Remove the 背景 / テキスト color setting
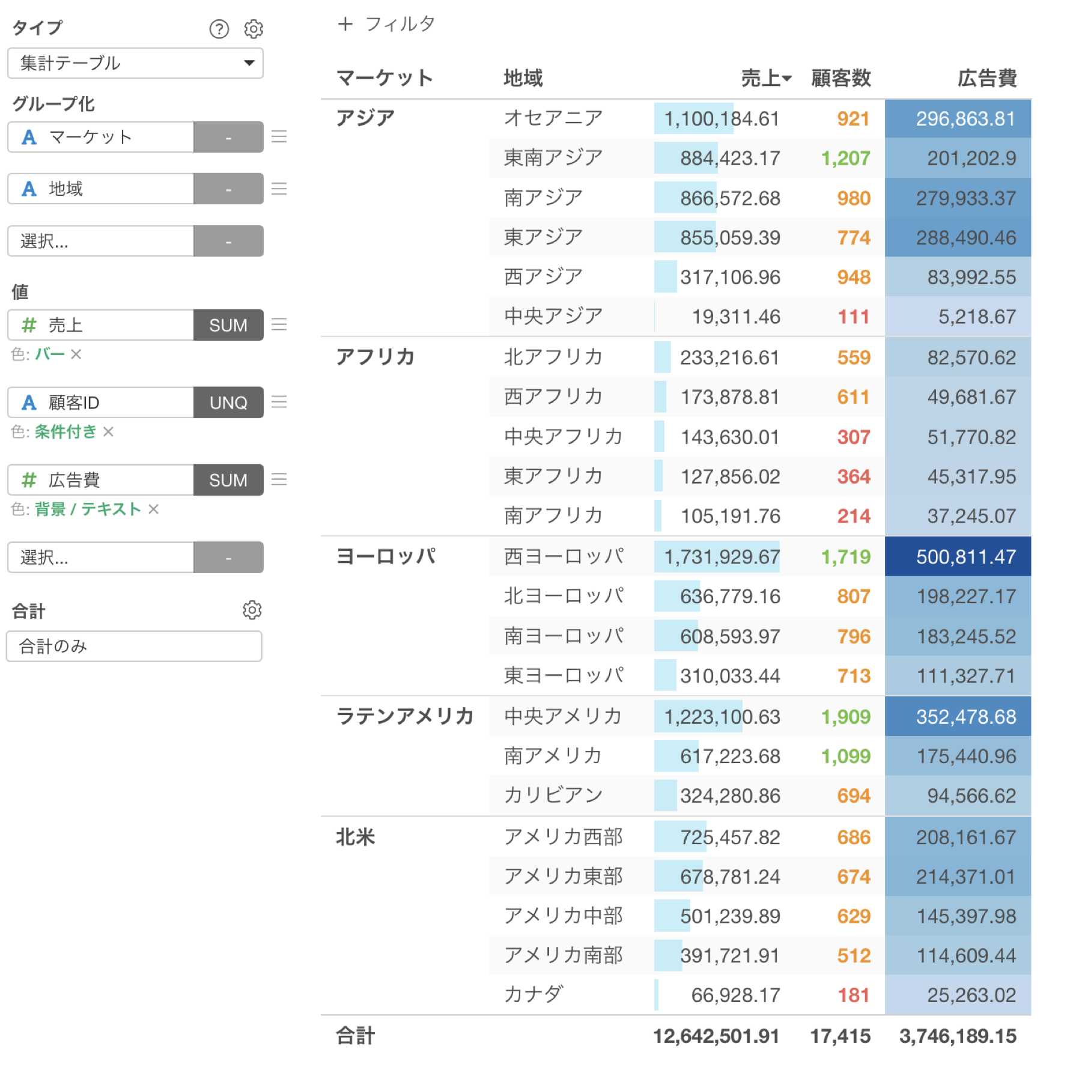This screenshot has height=1073, width=1085. [x=153, y=509]
